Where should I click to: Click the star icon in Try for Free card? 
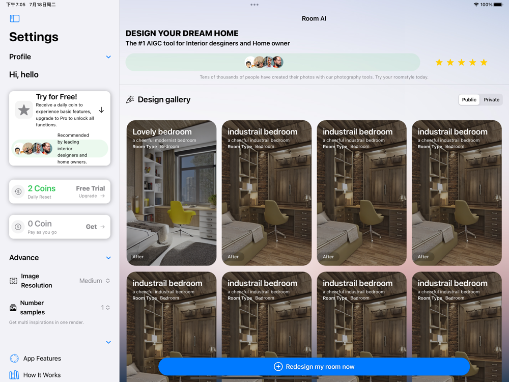(x=24, y=110)
